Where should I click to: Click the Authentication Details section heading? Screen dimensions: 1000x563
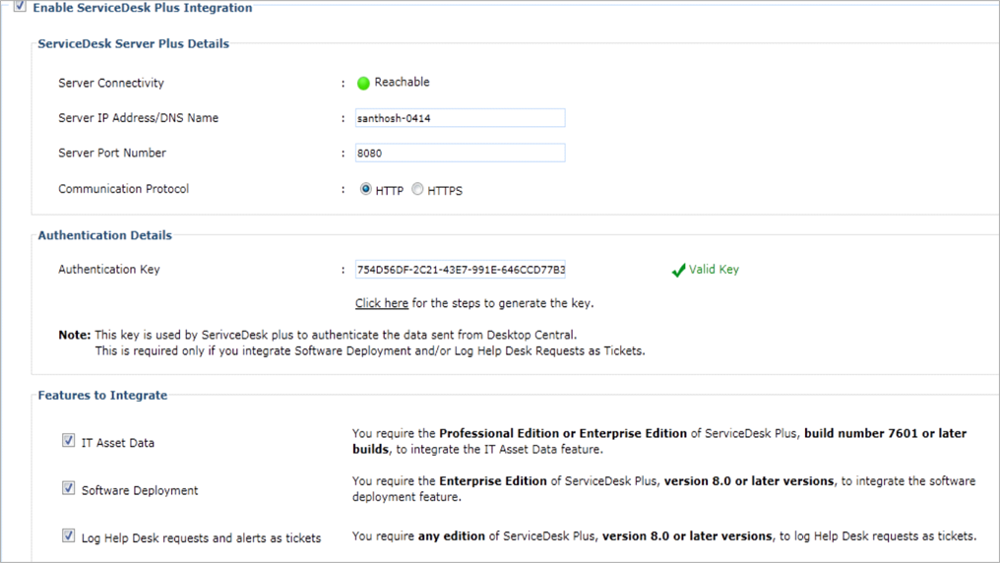tap(104, 236)
